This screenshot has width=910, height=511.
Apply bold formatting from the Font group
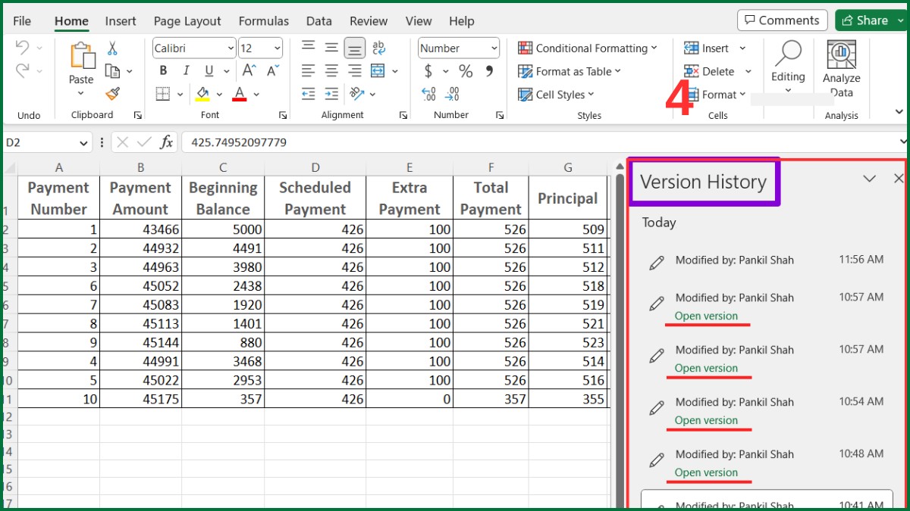(x=162, y=70)
